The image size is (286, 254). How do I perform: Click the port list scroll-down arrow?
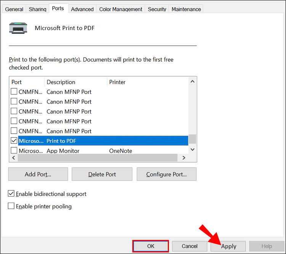pyautogui.click(x=193, y=149)
